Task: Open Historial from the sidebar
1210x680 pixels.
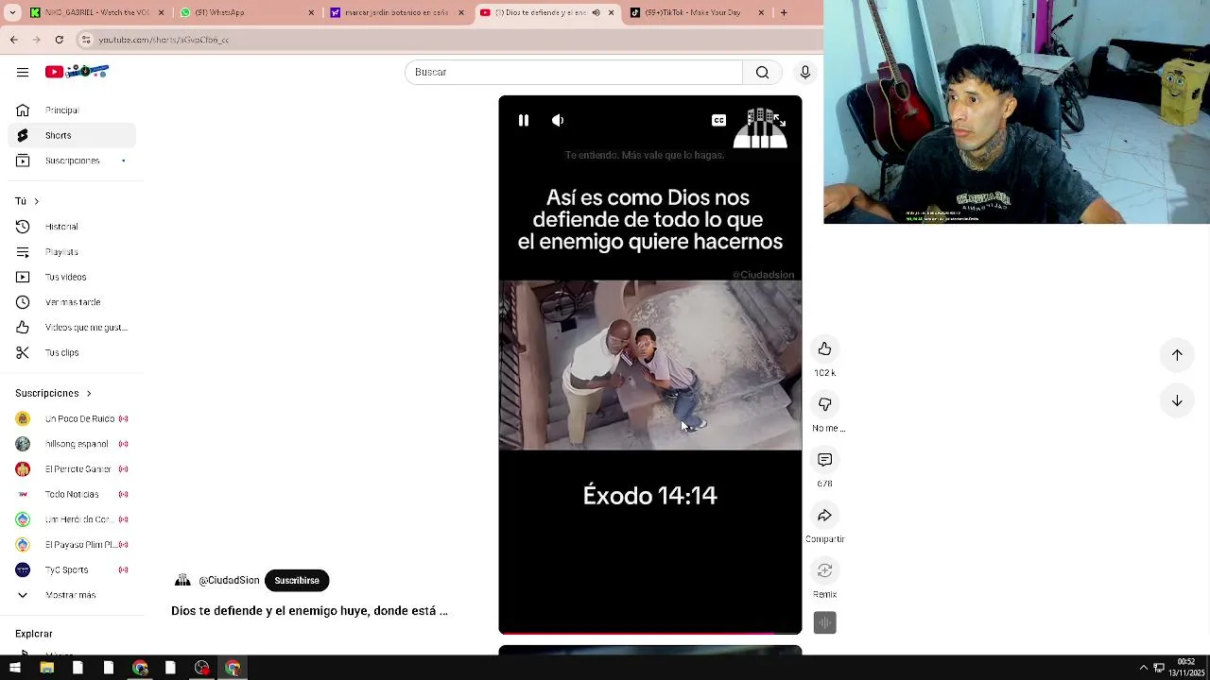Action: [x=72, y=227]
